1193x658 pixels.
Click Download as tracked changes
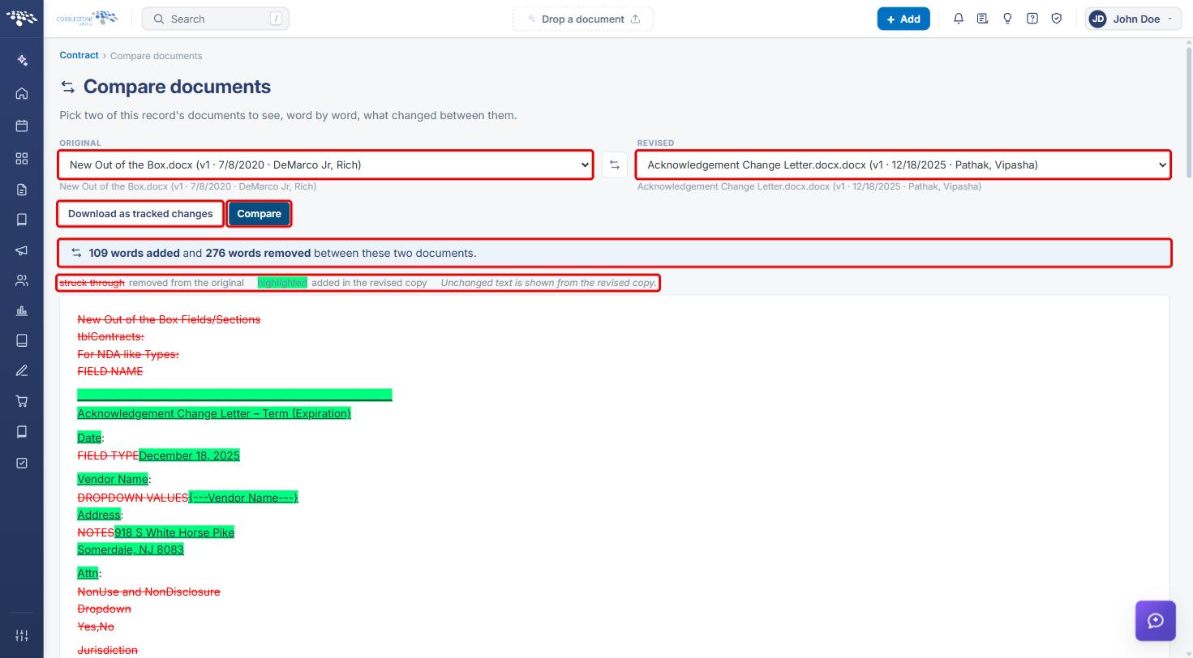coord(140,214)
